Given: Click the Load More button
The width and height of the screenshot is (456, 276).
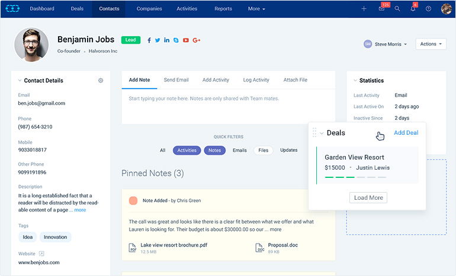Looking at the screenshot, I should point(368,197).
